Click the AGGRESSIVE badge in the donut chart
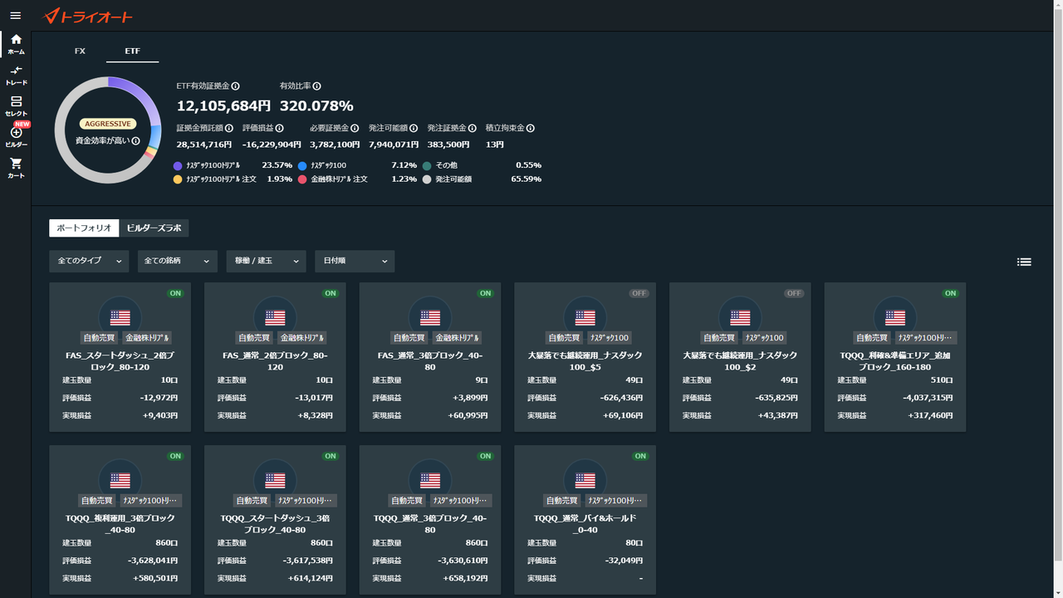The image size is (1063, 598). 108,124
